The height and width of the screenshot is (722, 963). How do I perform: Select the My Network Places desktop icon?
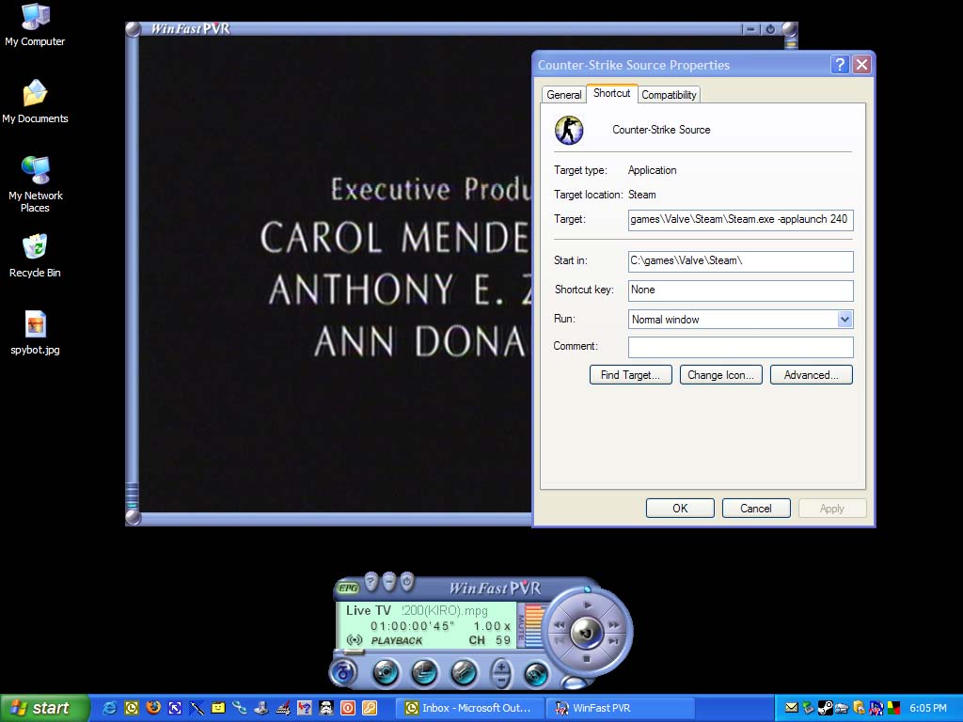pyautogui.click(x=35, y=184)
